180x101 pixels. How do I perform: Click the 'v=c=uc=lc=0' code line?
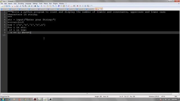coord(16,22)
